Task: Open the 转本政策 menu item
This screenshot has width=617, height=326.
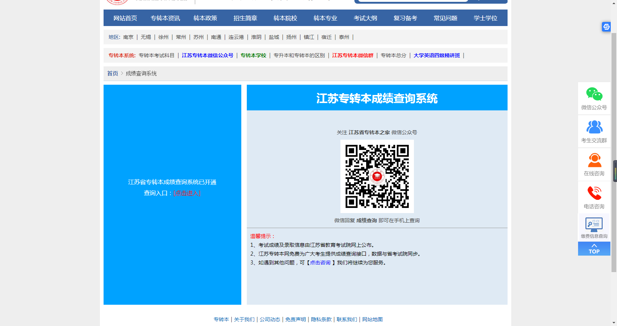Action: (205, 18)
